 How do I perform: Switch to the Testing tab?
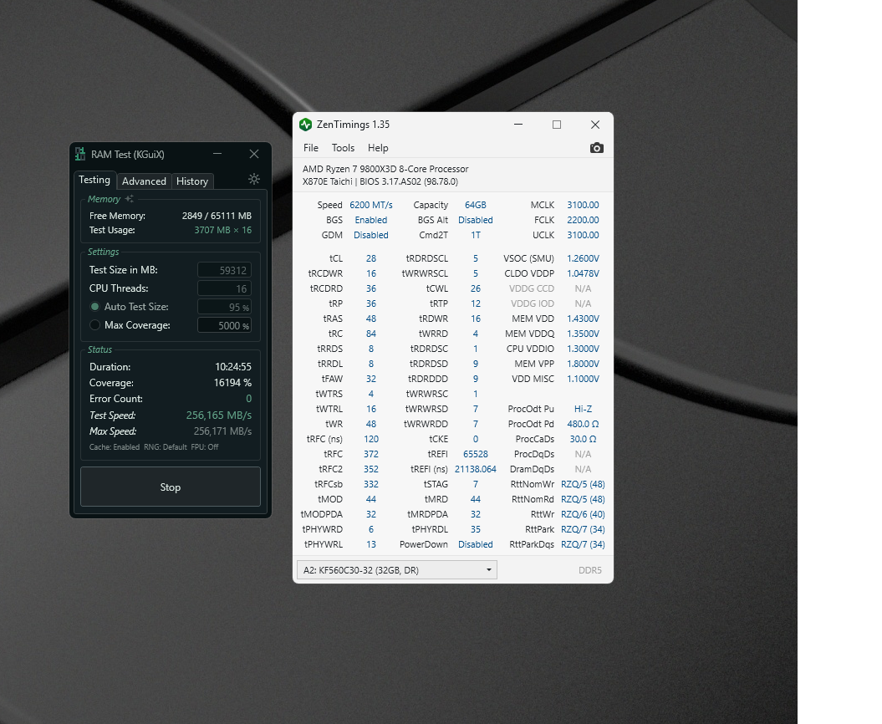[x=94, y=180]
